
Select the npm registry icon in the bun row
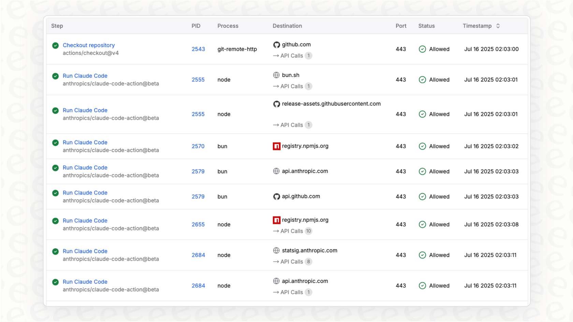coord(276,146)
